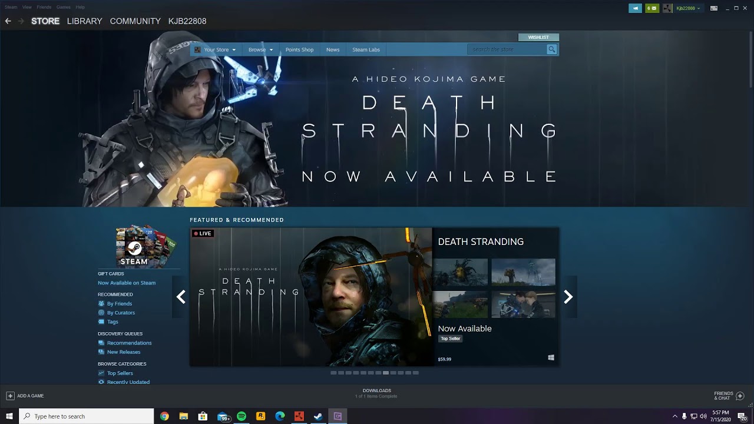Show hidden system tray icons

(x=674, y=416)
